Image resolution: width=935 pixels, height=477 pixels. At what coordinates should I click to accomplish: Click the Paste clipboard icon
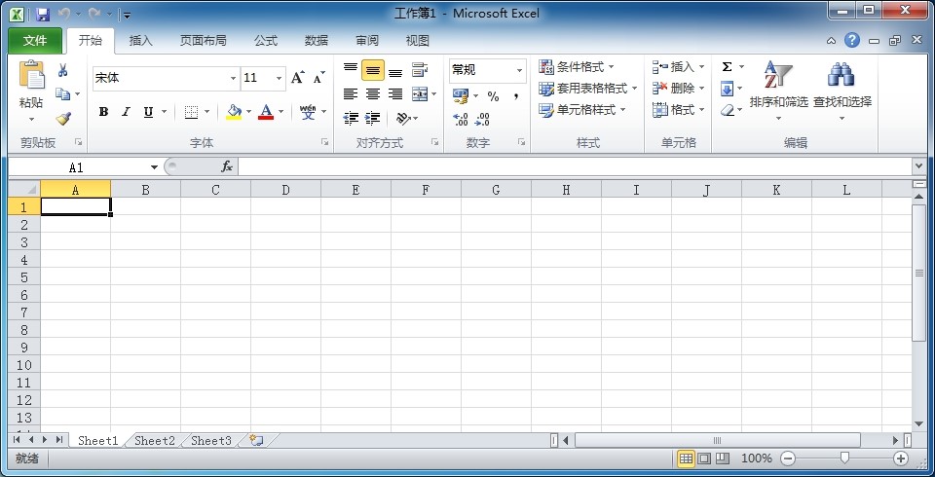click(x=31, y=75)
